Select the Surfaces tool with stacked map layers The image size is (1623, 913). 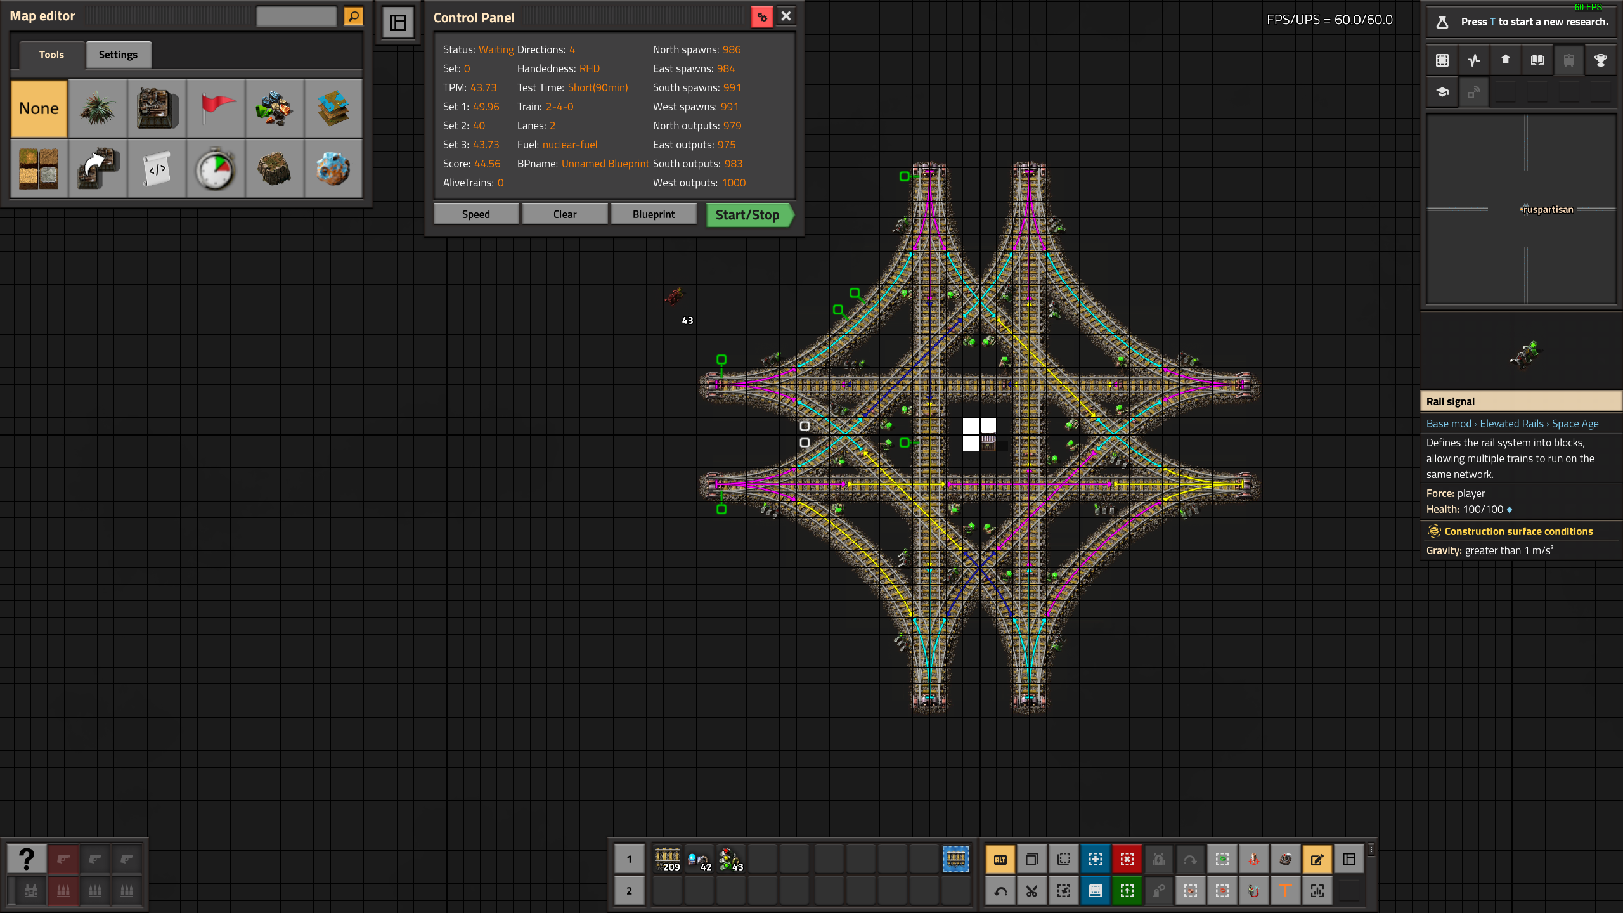(333, 108)
